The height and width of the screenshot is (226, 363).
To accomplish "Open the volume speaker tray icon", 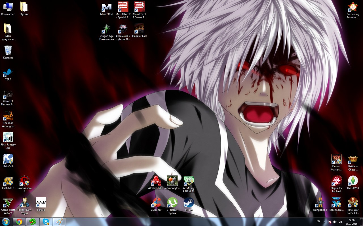I will click(x=335, y=222).
